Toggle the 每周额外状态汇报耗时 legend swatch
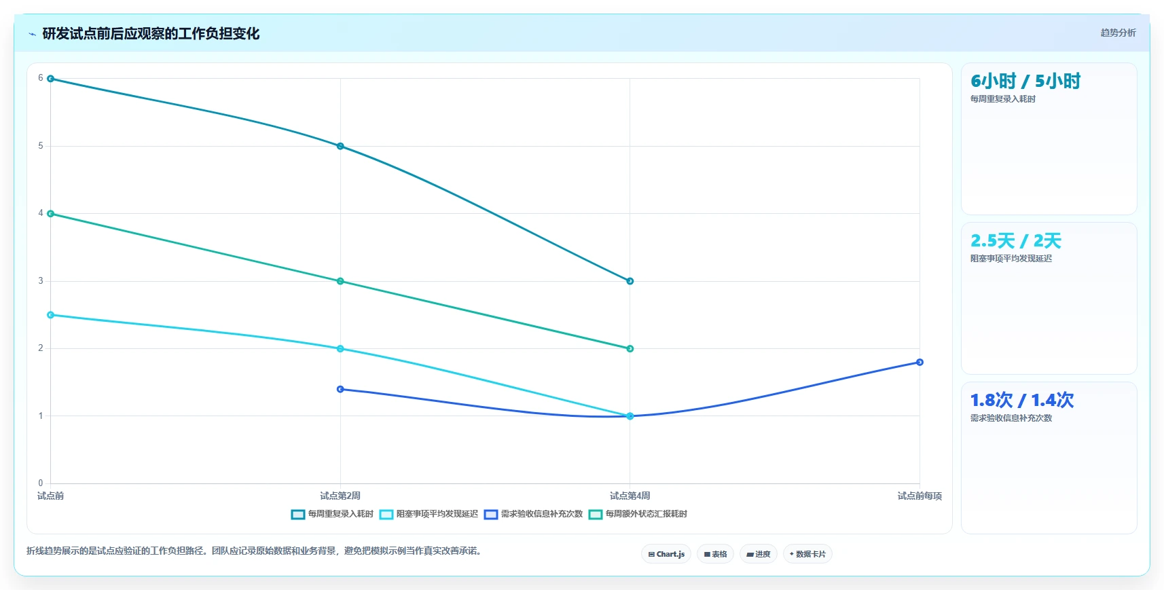 point(595,515)
